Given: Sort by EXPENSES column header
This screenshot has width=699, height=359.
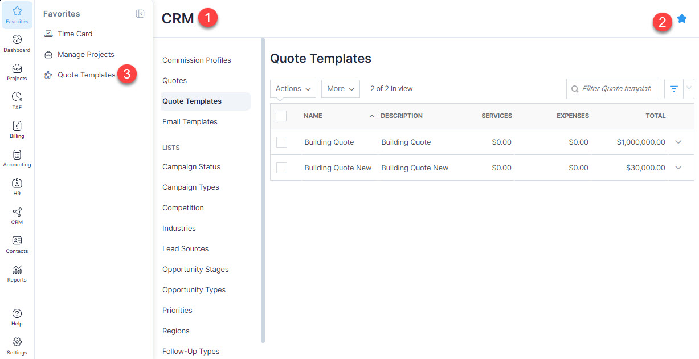Looking at the screenshot, I should (573, 116).
